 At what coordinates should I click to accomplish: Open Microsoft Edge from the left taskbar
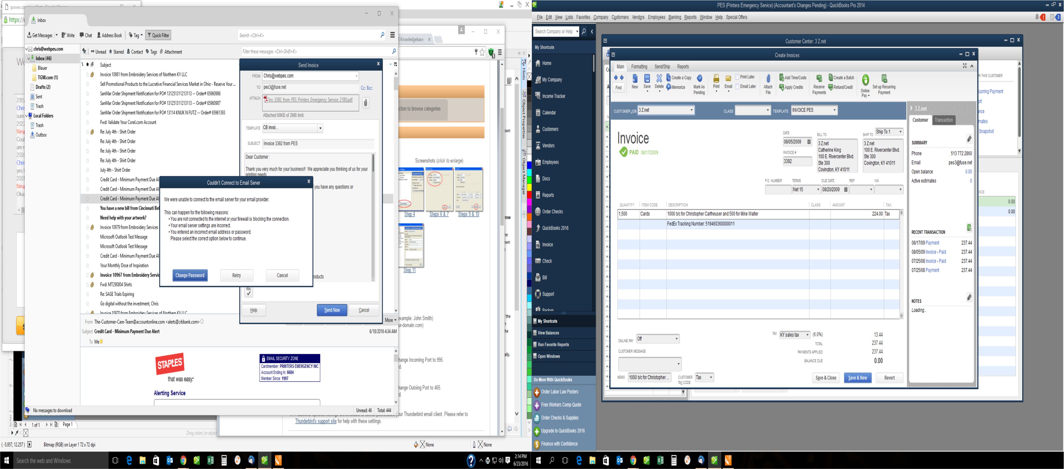(129, 460)
